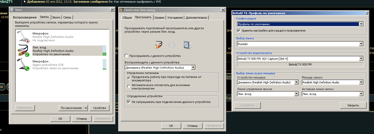This screenshot has height=134, width=374.
Task: Uncheck Не запрашивать при подключении checkbox
Action: click(x=129, y=102)
